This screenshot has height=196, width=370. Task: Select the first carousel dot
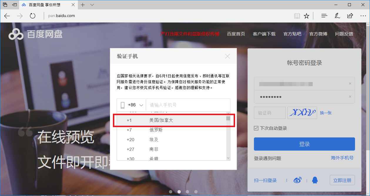(171, 192)
